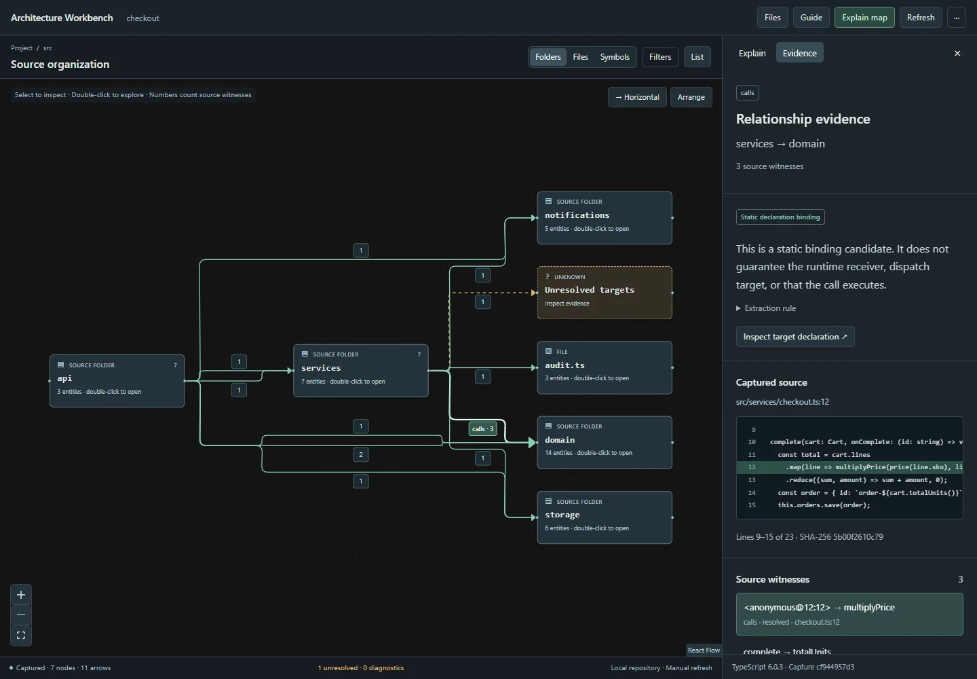Click 'Lines 9–15 of 23' hash text
This screenshot has height=679, width=977.
tap(809, 537)
